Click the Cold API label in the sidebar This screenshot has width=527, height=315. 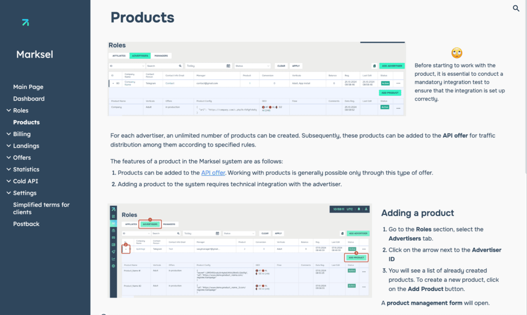pos(25,181)
